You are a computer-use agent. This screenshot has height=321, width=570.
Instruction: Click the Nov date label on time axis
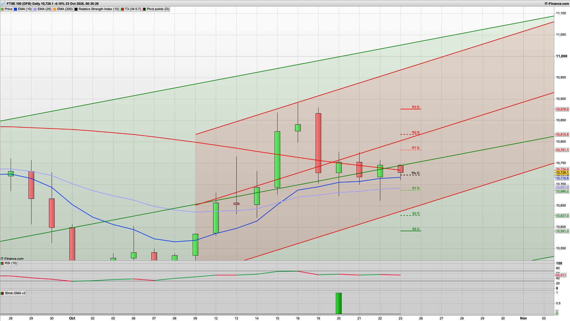tap(523, 318)
